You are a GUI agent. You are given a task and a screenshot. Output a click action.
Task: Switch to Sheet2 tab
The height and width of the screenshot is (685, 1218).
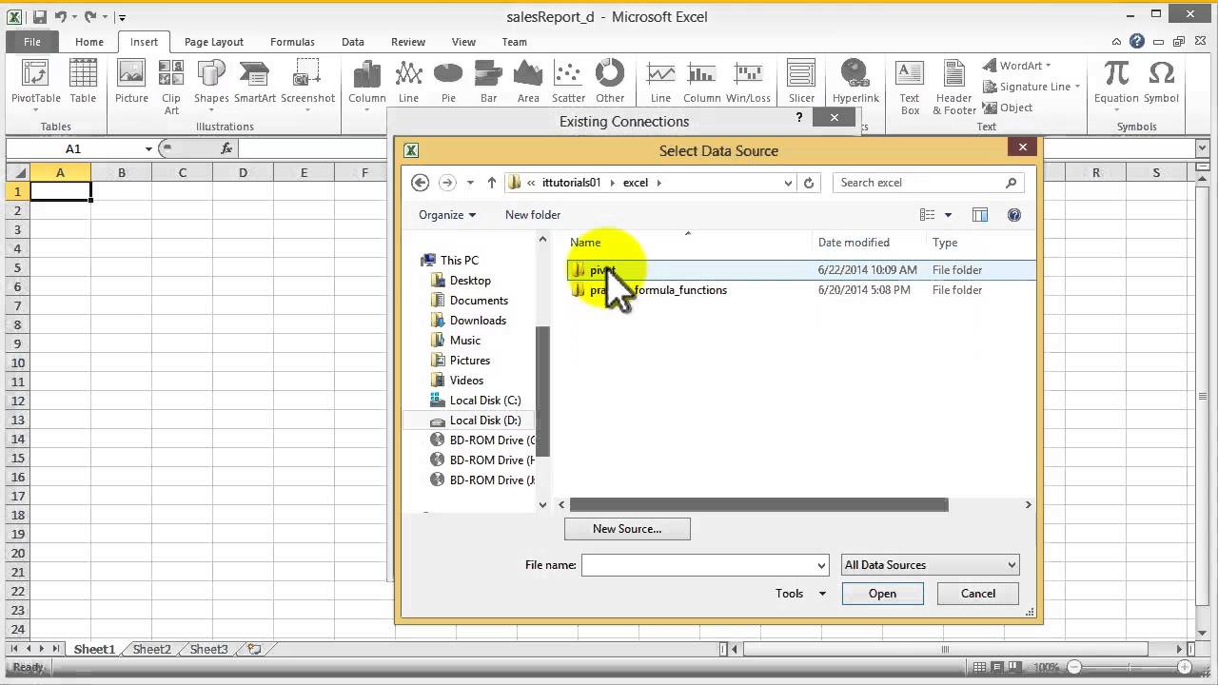(x=151, y=650)
